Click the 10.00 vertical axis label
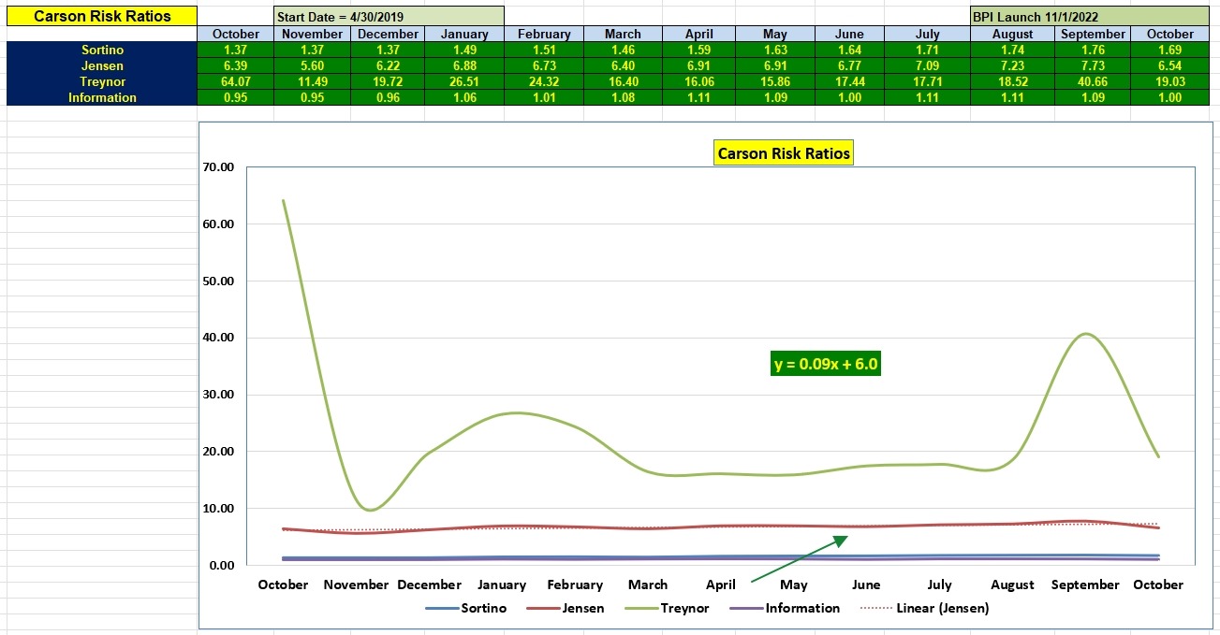 point(219,509)
